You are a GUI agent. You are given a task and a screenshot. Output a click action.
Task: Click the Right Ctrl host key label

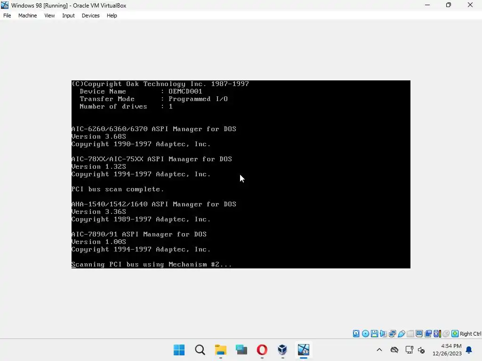coord(470,334)
